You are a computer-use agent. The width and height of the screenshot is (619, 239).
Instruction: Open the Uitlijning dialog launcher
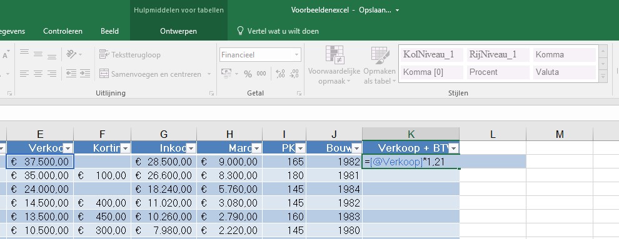[211, 94]
